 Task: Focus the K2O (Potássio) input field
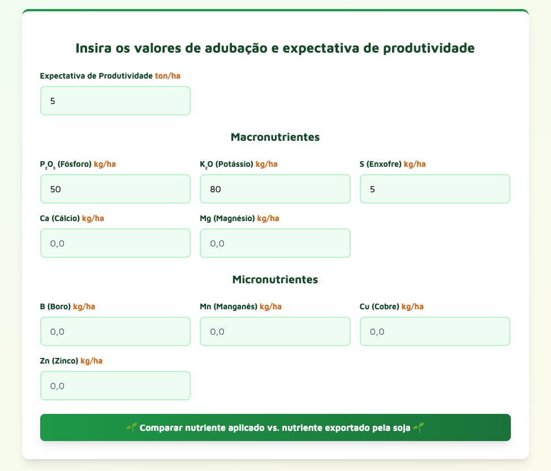point(275,189)
